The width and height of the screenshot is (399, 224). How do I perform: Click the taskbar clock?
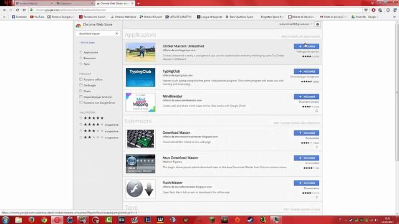388,220
